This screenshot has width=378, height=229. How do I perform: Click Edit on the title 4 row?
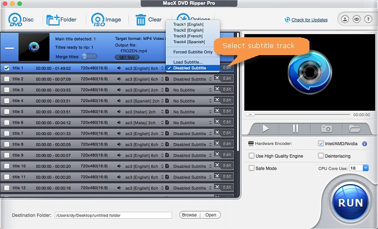pyautogui.click(x=227, y=100)
